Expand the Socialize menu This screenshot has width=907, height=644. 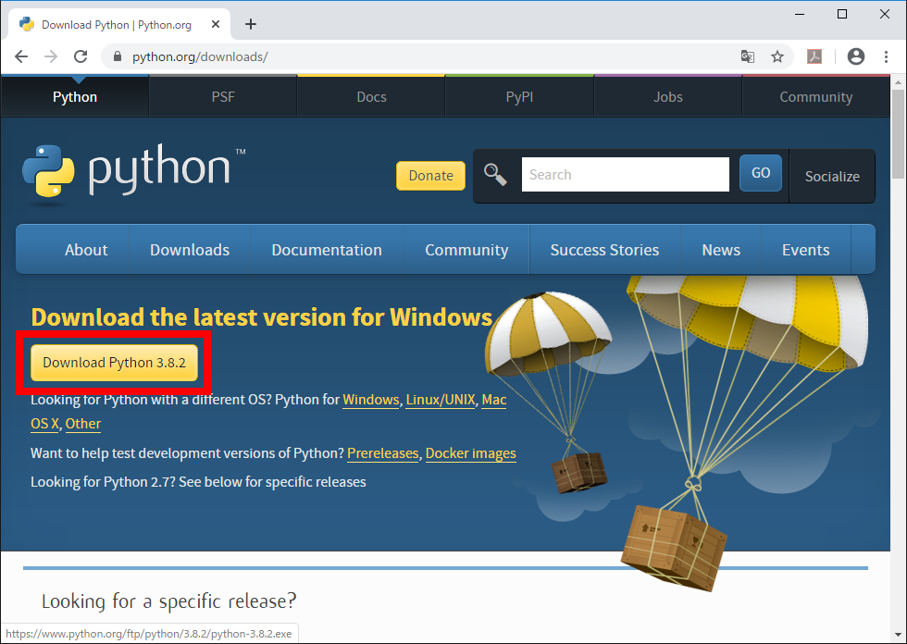(832, 177)
